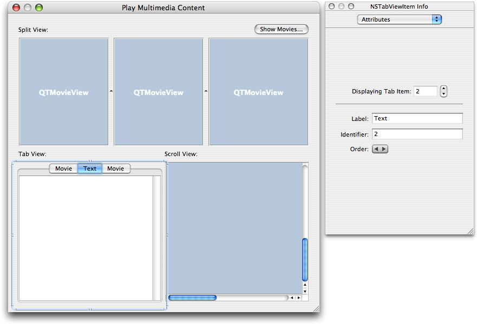Click the Show Movies button
The image size is (477, 324).
(281, 29)
